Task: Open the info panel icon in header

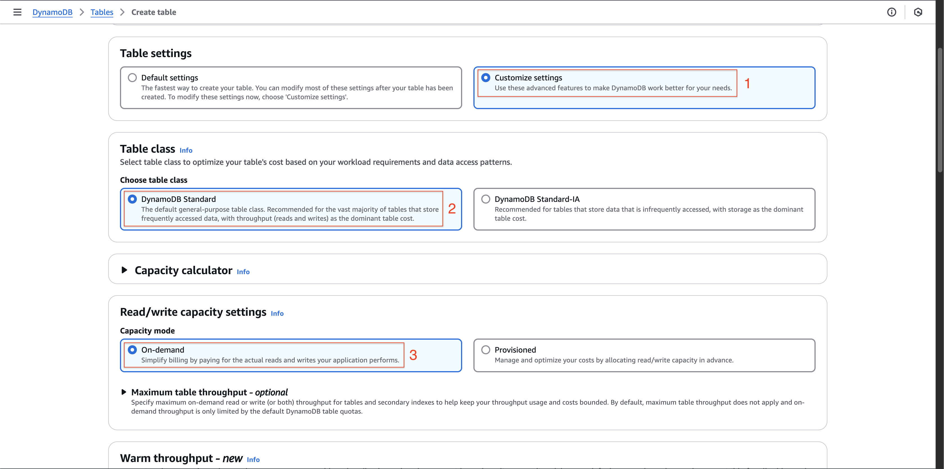Action: 891,12
